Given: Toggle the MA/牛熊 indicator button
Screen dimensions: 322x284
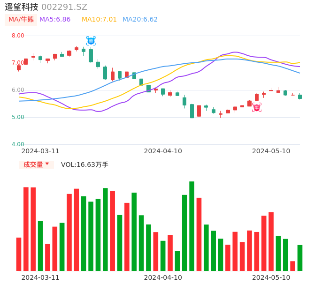Looking at the screenshot, I should [21, 20].
